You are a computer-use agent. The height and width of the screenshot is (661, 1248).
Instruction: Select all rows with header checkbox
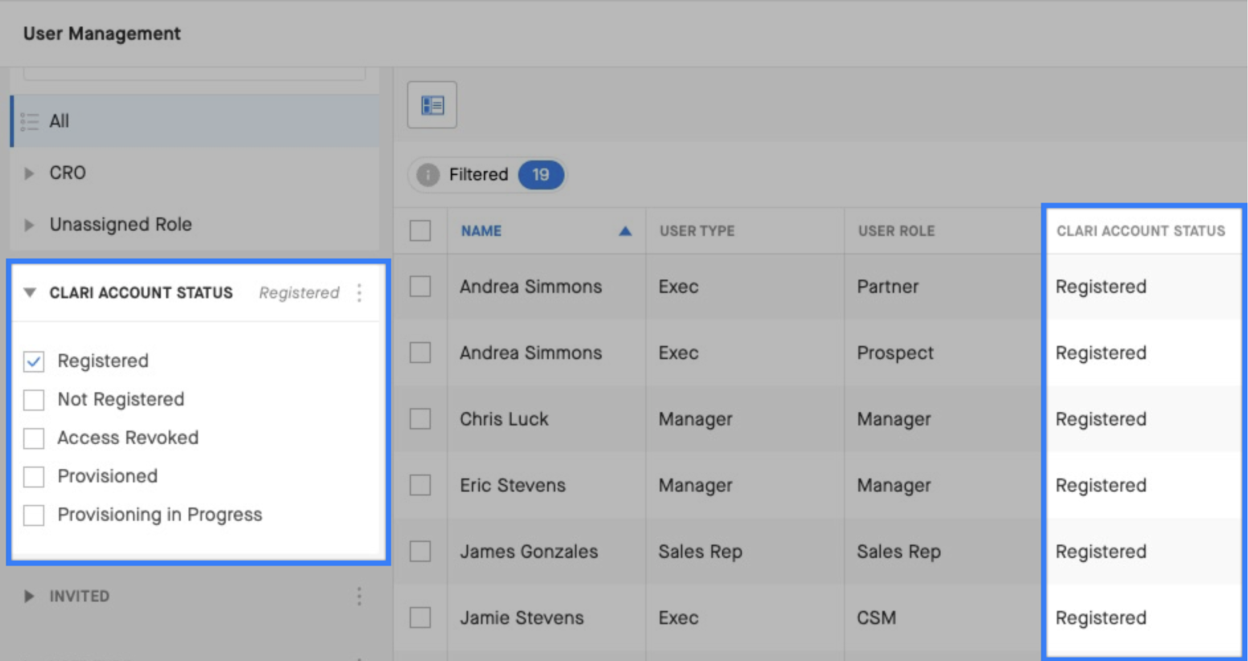420,231
